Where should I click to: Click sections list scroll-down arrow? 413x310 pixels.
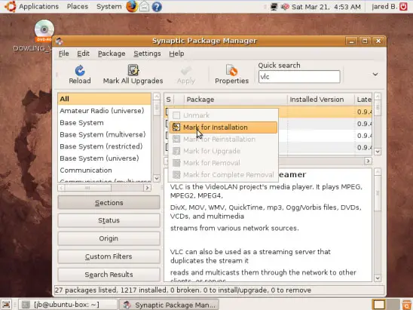point(157,179)
